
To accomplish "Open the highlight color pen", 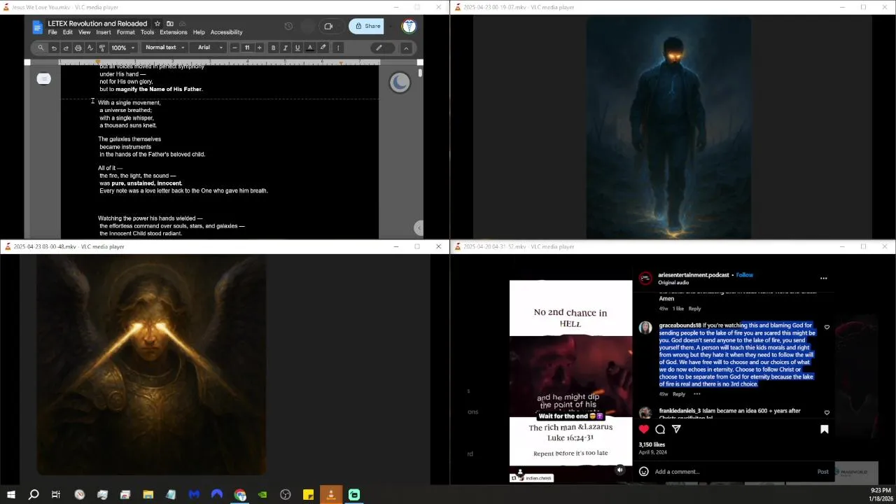I will (x=323, y=48).
